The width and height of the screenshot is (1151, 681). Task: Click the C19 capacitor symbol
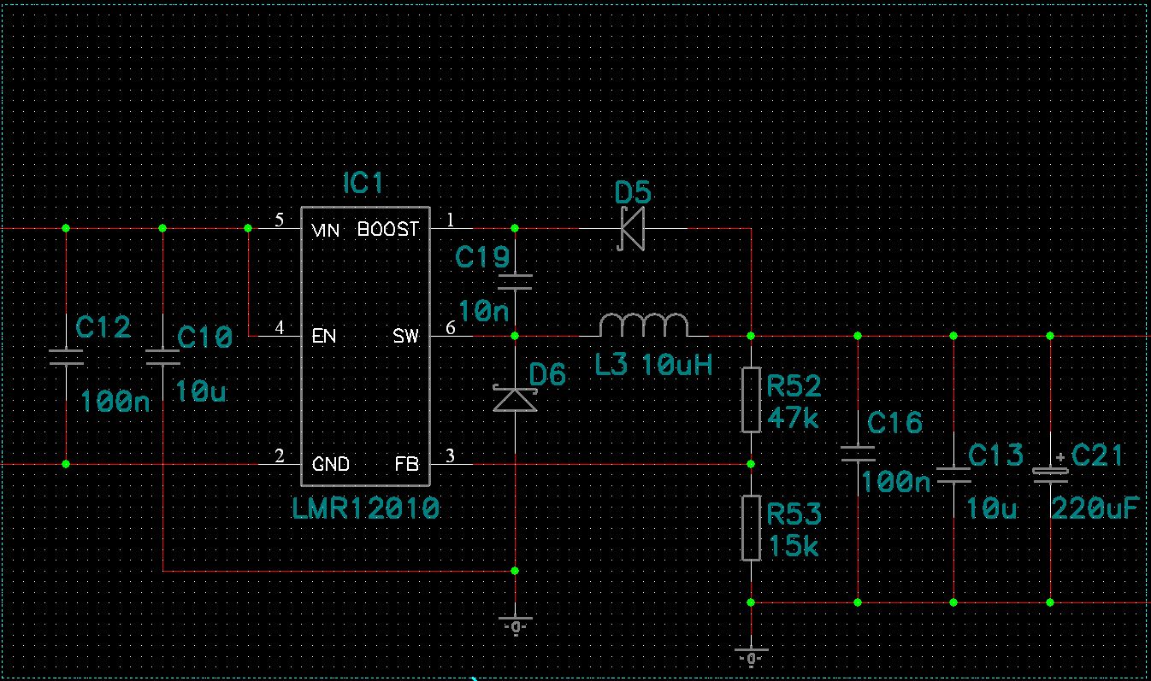point(516,282)
